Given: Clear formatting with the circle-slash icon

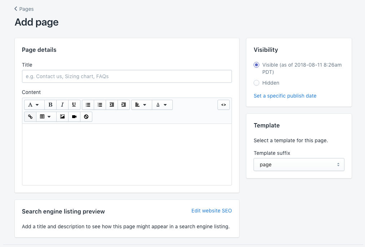Looking at the screenshot, I should 86,117.
